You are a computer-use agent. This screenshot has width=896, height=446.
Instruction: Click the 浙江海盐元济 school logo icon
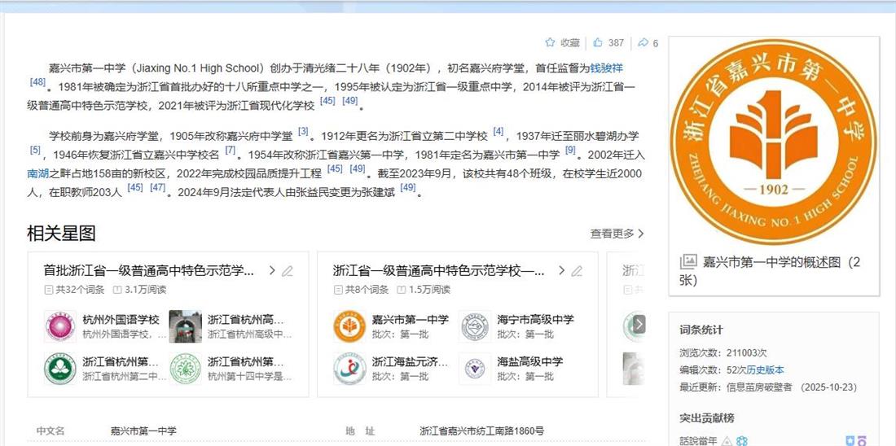pos(349,369)
